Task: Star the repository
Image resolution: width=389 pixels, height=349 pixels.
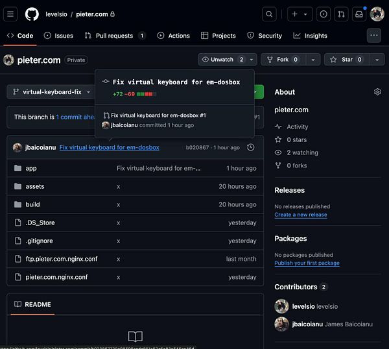Action: [347, 60]
